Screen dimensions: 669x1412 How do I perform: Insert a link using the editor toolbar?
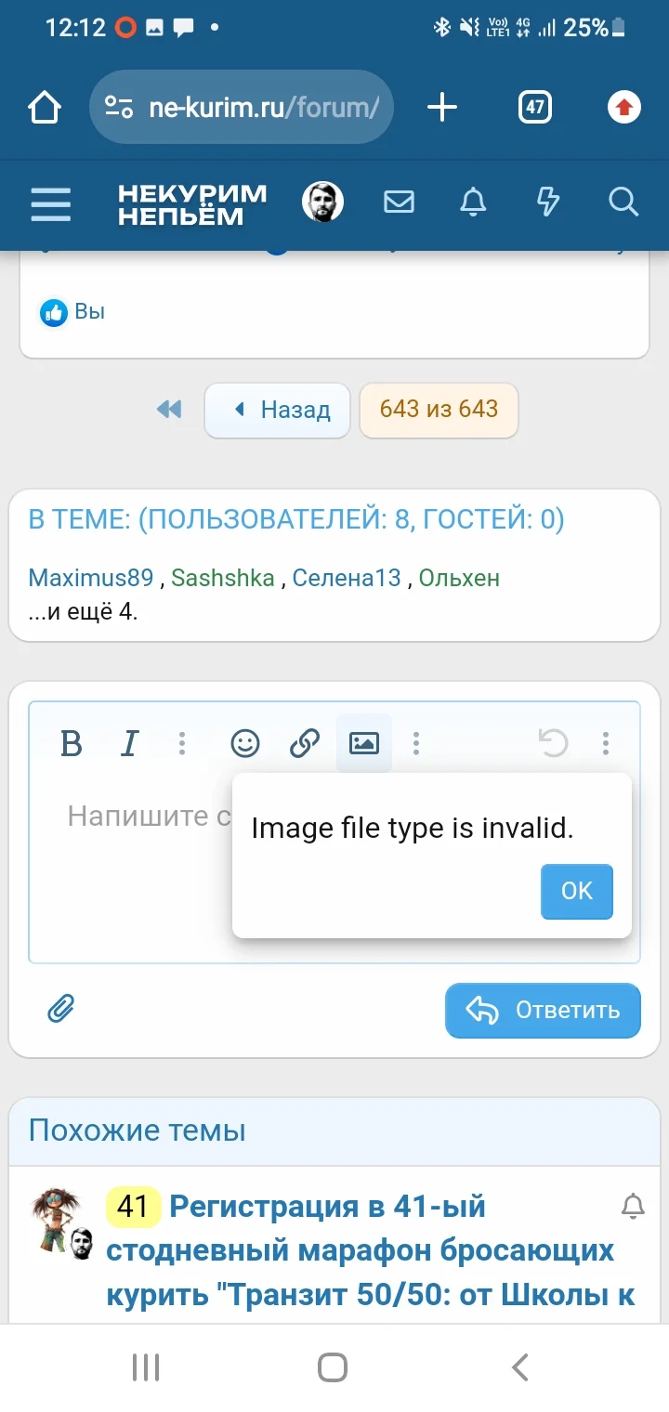[x=304, y=743]
